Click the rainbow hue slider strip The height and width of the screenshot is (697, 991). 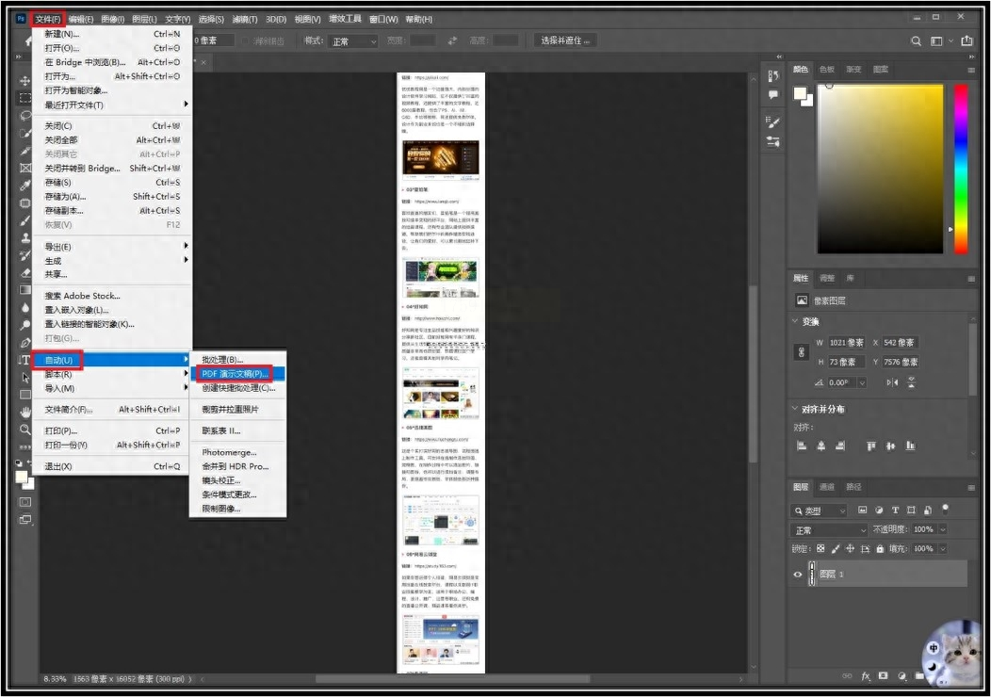click(960, 169)
